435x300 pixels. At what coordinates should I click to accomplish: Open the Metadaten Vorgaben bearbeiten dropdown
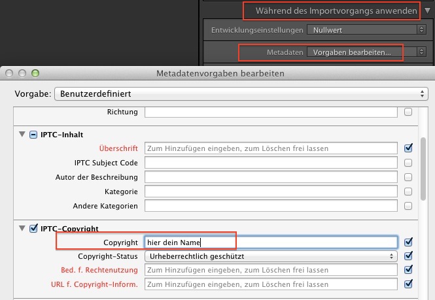[365, 52]
